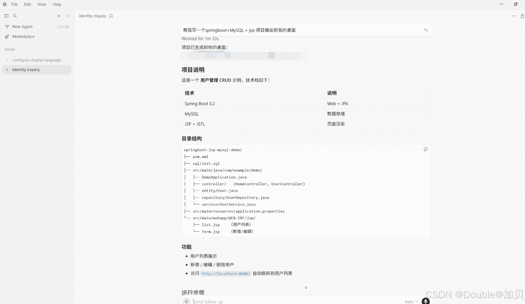Jump to bottom with down arrow
Viewport: 525px width, 304px height.
click(306, 287)
